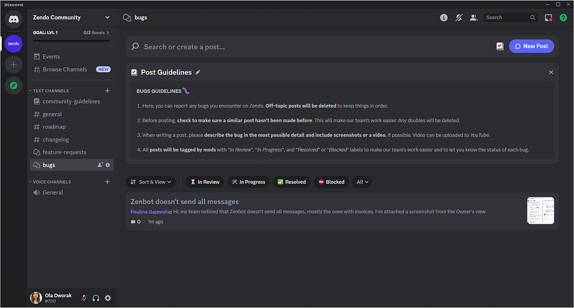Toggle microphone mute in user panel
The height and width of the screenshot is (308, 574).
point(84,298)
